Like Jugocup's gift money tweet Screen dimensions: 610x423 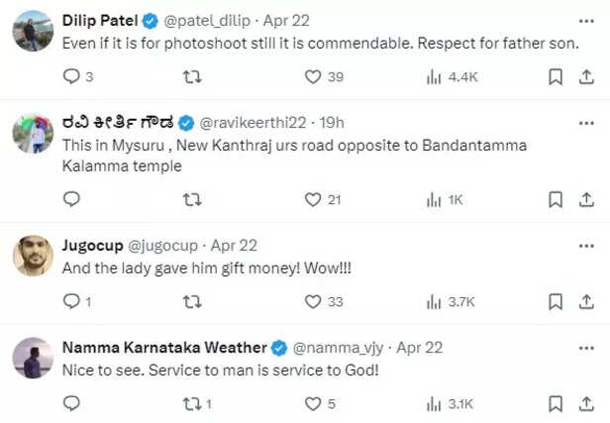[x=313, y=301]
